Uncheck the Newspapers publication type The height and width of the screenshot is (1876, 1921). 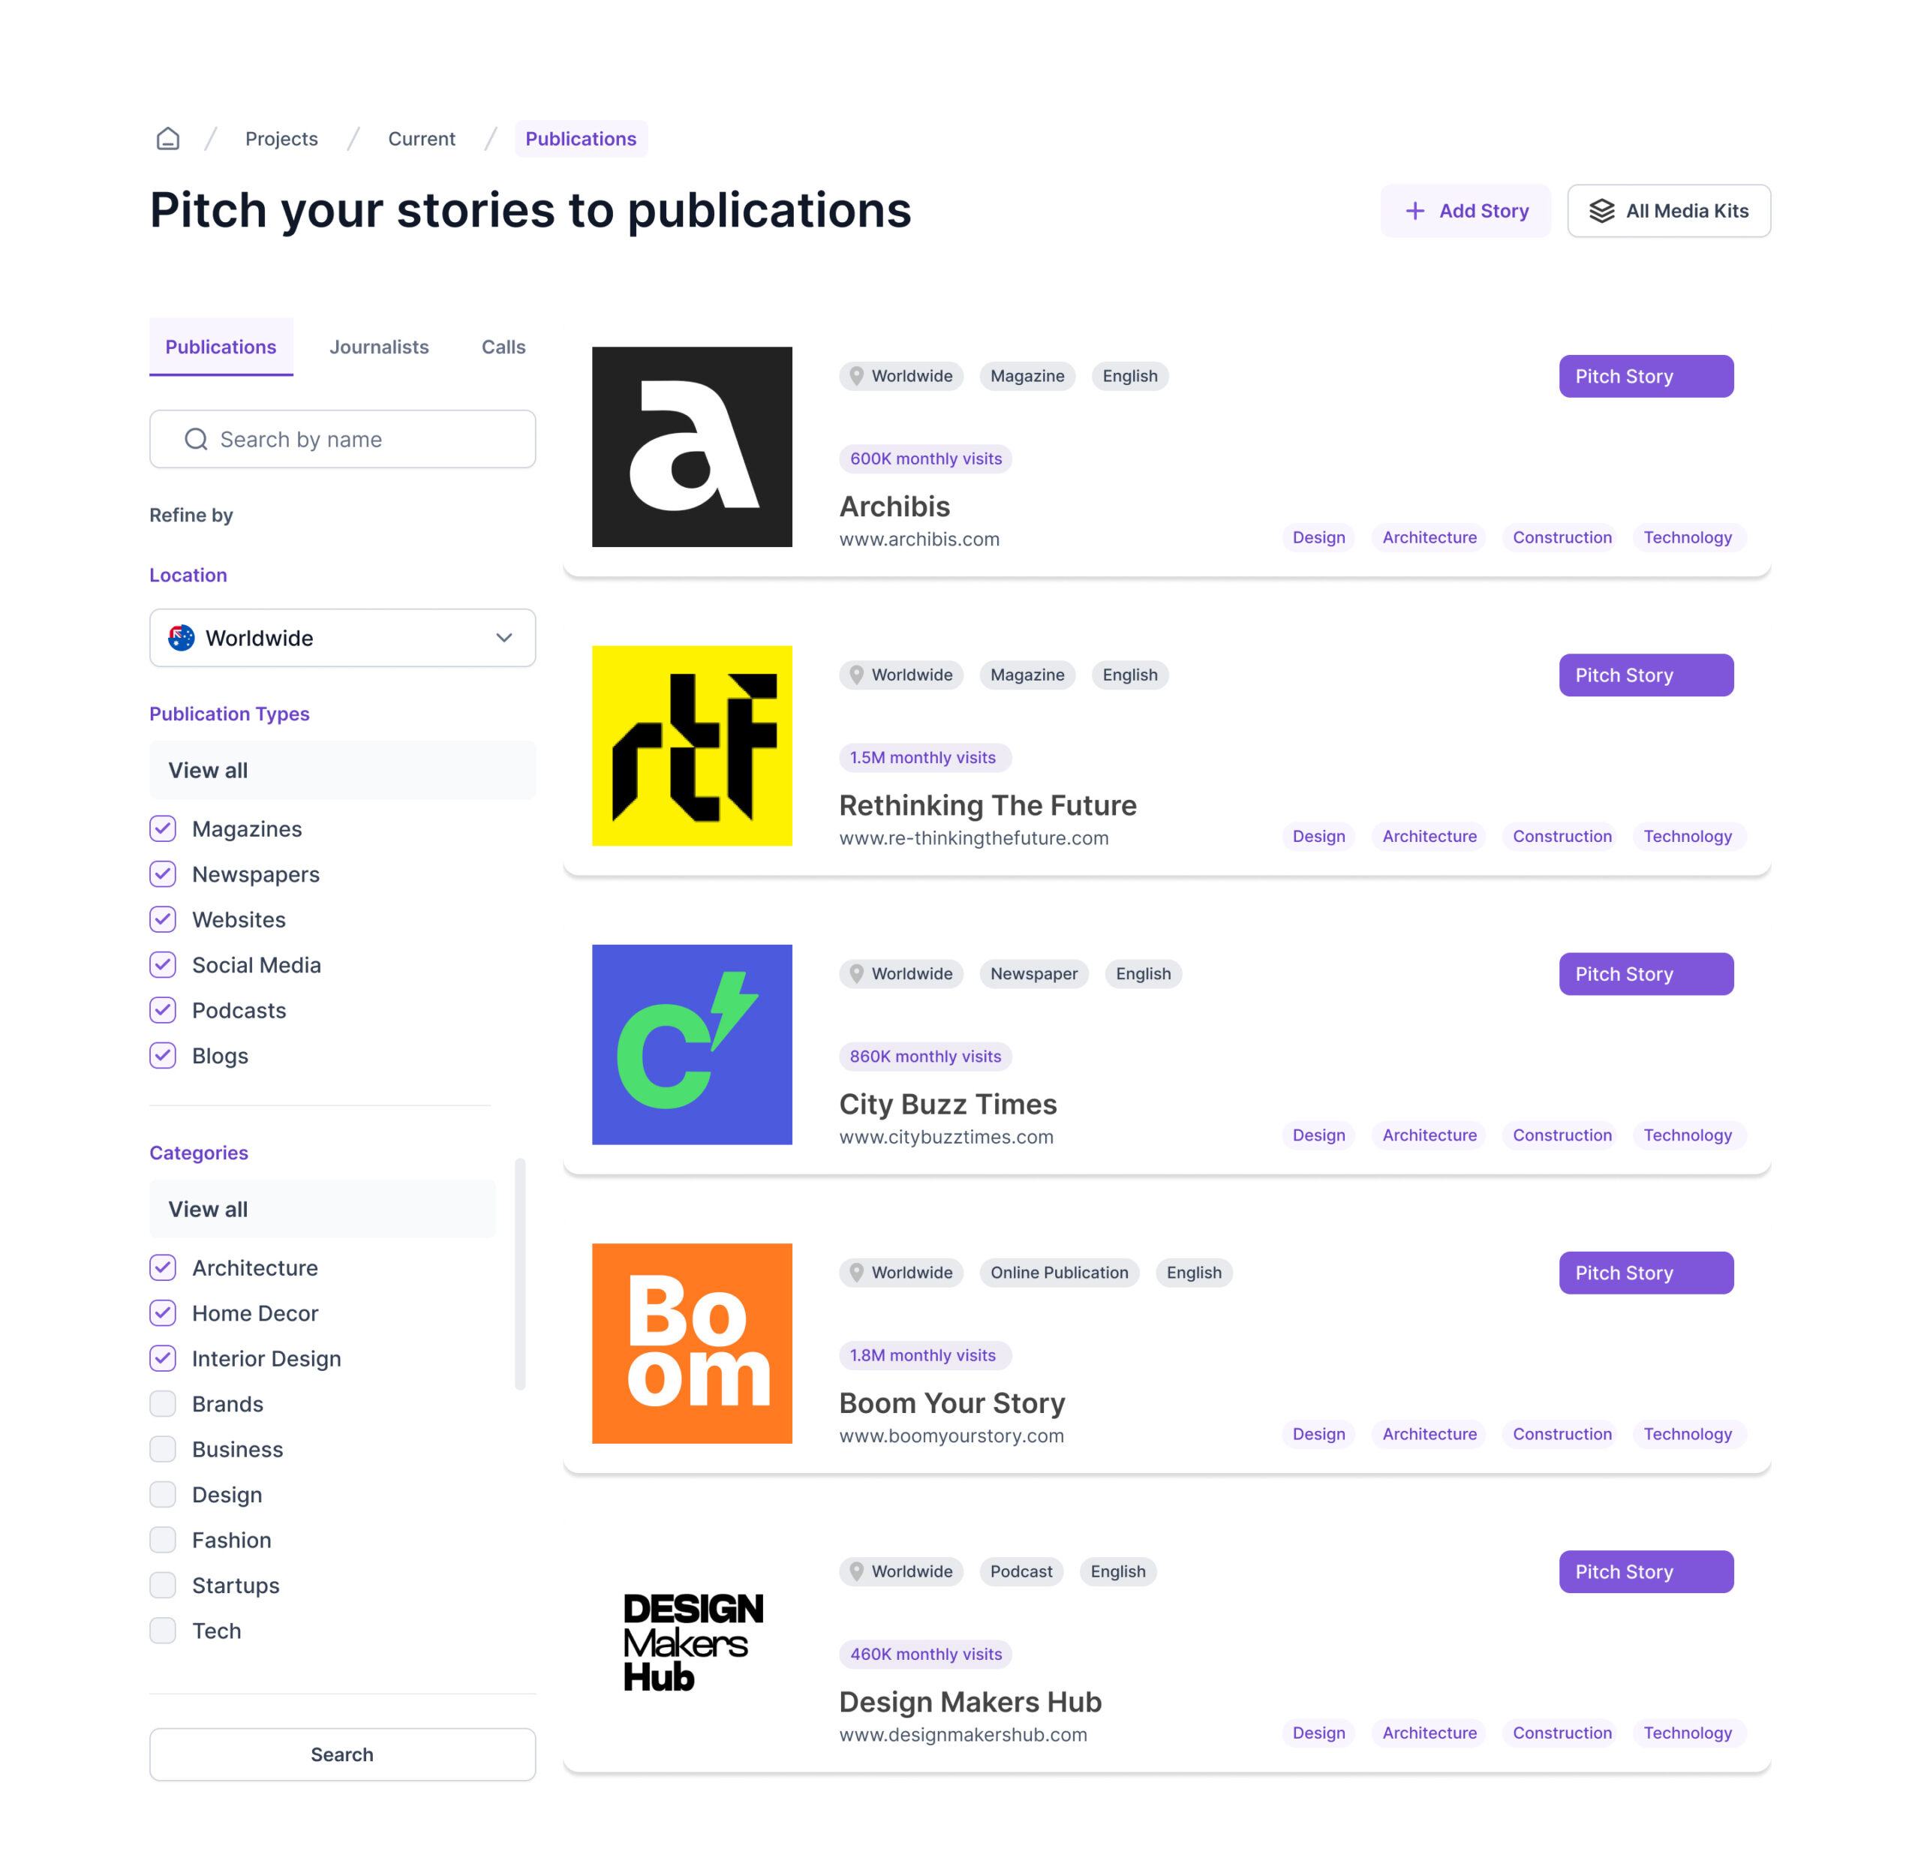[164, 874]
